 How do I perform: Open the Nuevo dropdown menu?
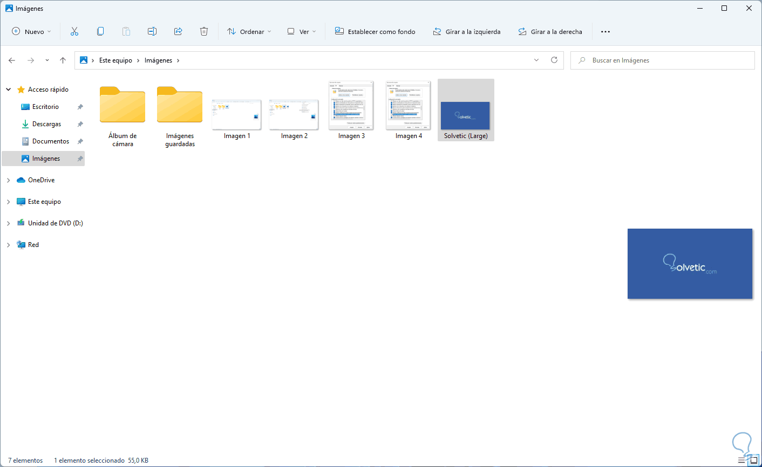[x=32, y=31]
